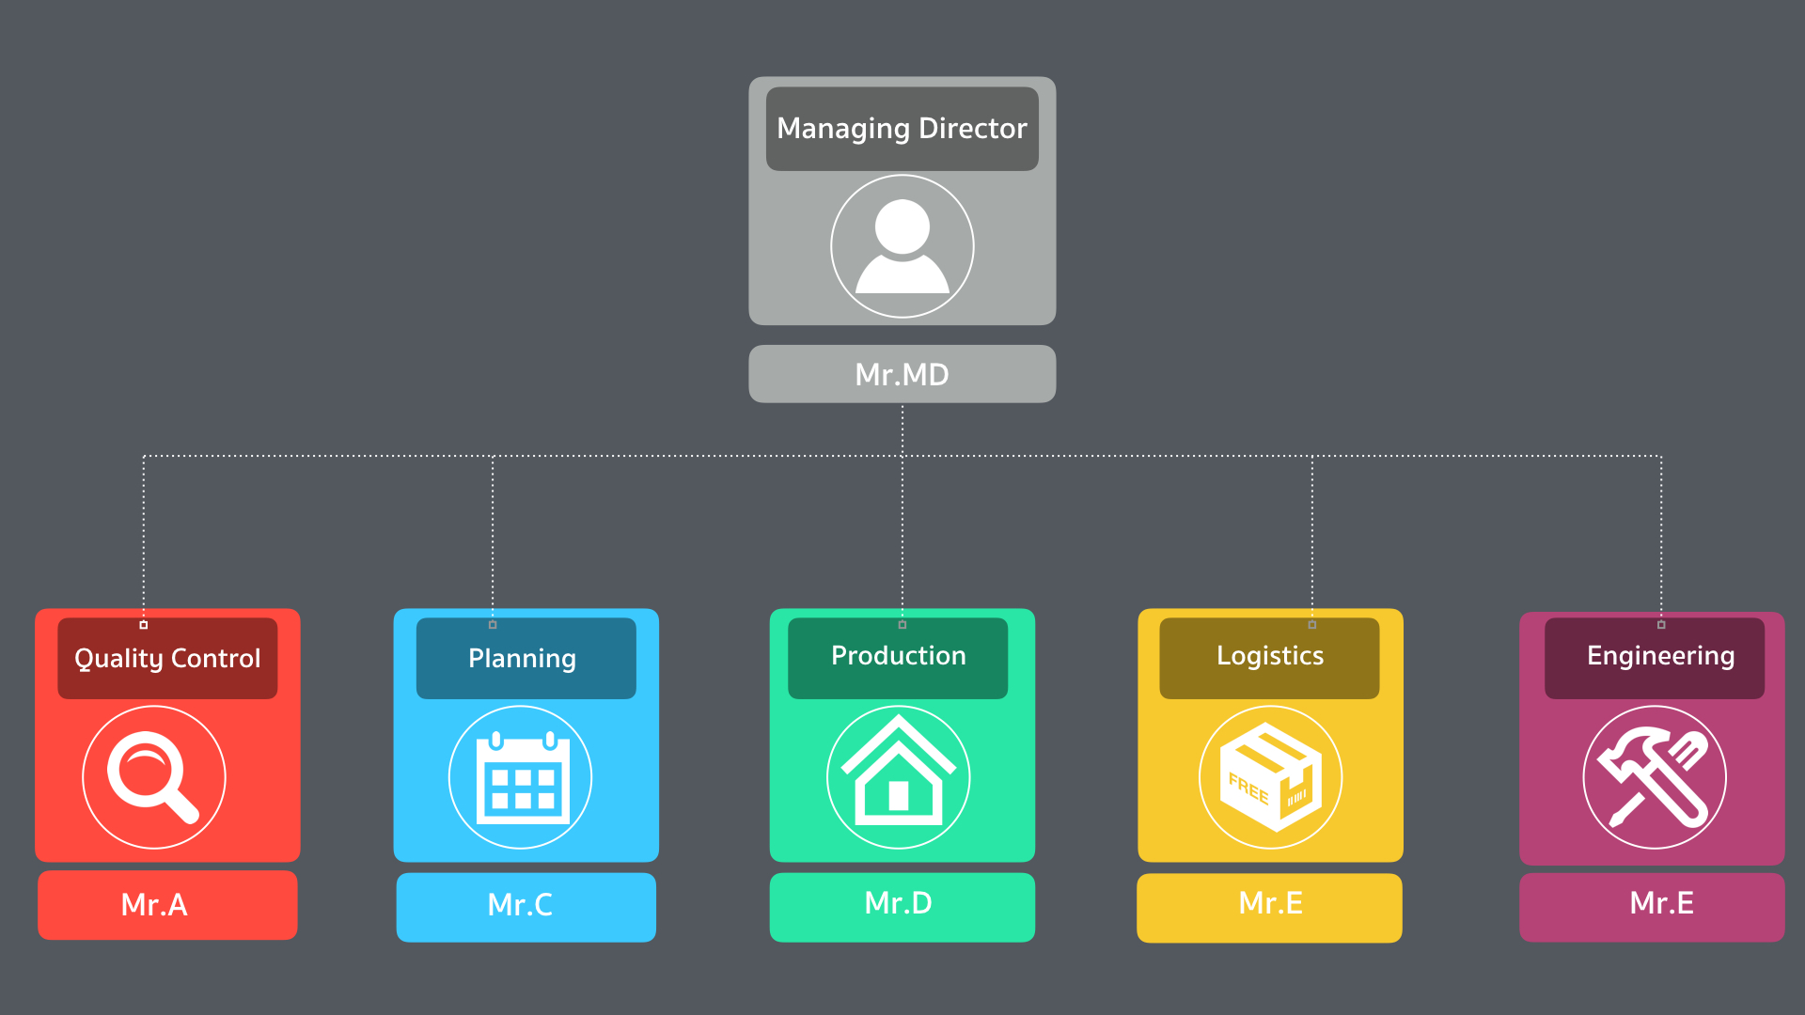Select the Mr.MD name box
The height and width of the screenshot is (1015, 1805).
(x=902, y=374)
